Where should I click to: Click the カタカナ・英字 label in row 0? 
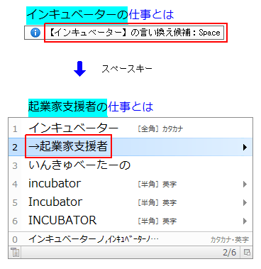229,240
